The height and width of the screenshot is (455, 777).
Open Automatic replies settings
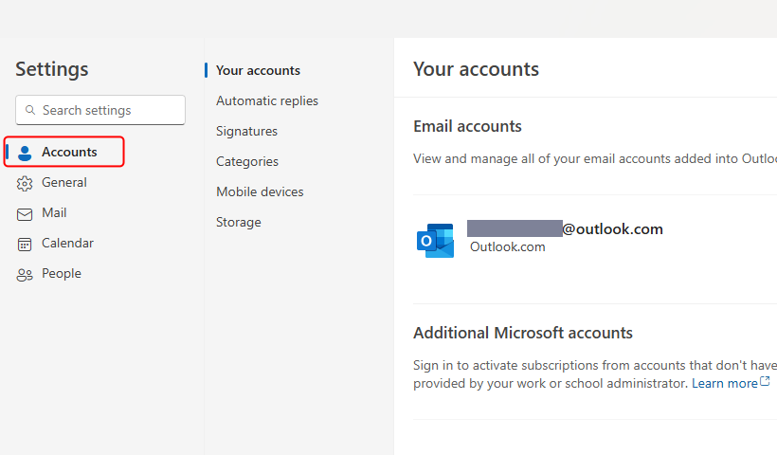coord(266,100)
